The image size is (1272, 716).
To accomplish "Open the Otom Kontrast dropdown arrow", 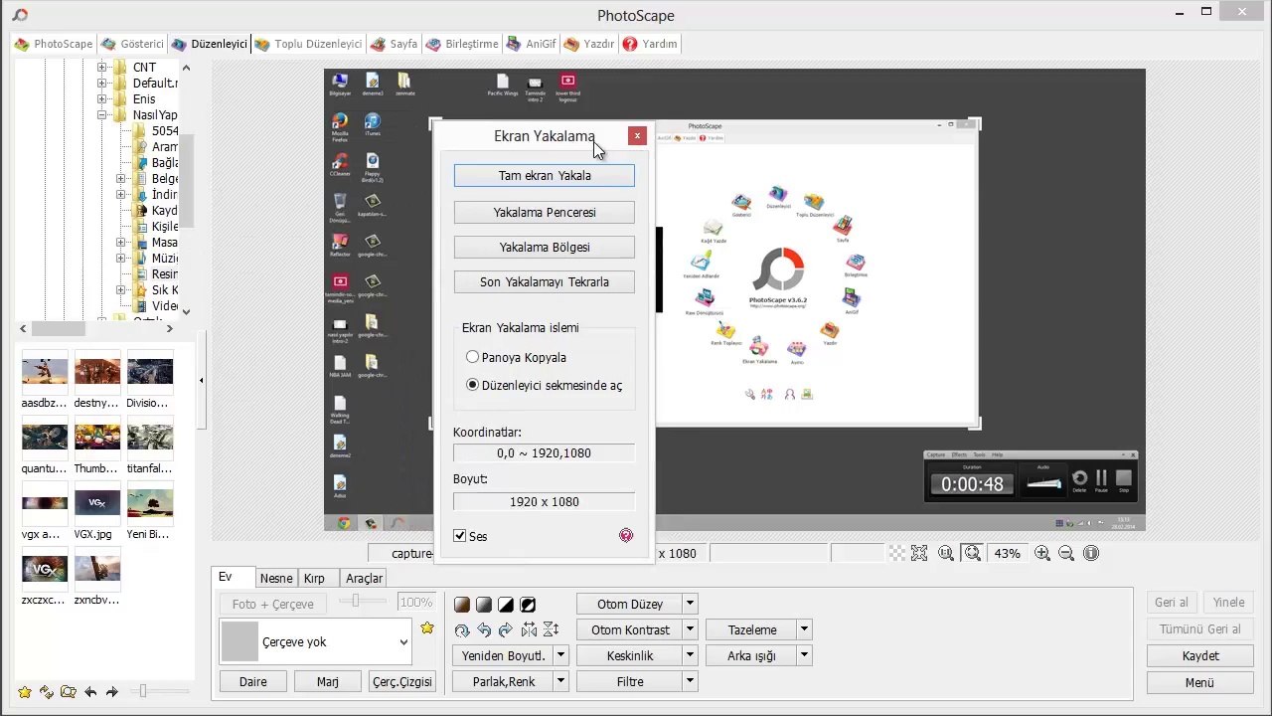I will tap(690, 629).
